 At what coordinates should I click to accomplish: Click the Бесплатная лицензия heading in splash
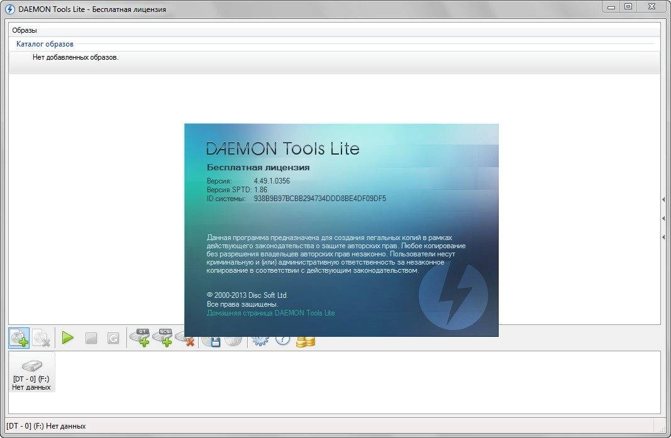coord(258,167)
